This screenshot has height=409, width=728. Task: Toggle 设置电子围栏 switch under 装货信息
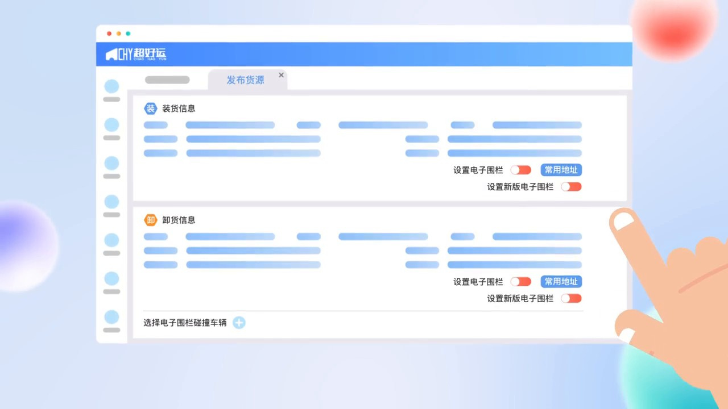[520, 170]
